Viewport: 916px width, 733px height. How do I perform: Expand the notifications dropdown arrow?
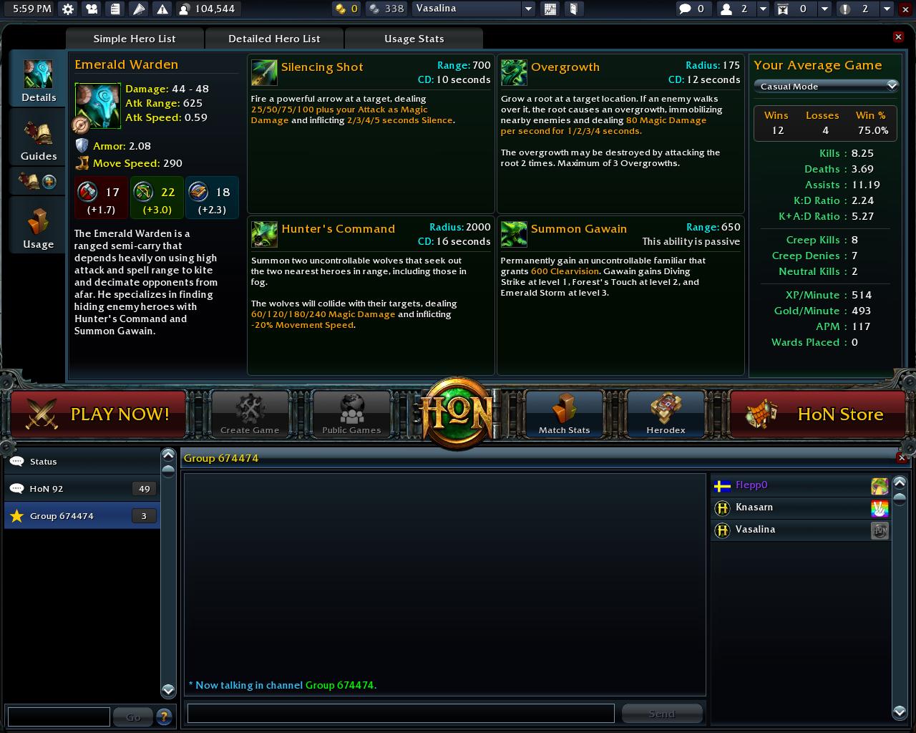click(887, 9)
